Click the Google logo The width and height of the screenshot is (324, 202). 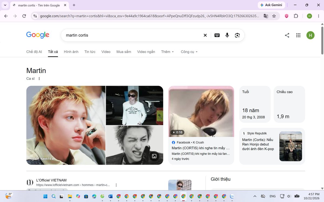point(38,35)
